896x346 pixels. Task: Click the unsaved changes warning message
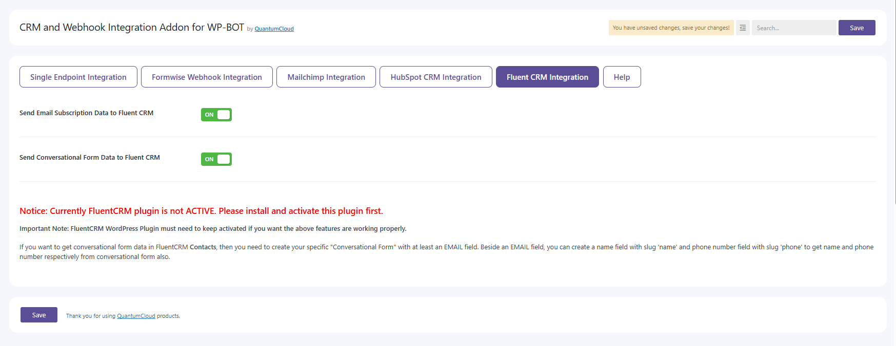pyautogui.click(x=671, y=28)
